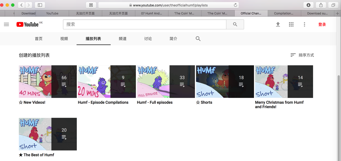Screen dimensions: 341x161
Task: Select the 'Compilation...' browser tab
Action: tap(284, 13)
